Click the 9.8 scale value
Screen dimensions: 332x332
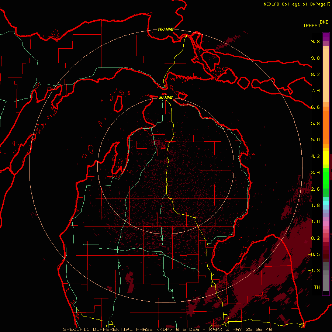point(315,41)
